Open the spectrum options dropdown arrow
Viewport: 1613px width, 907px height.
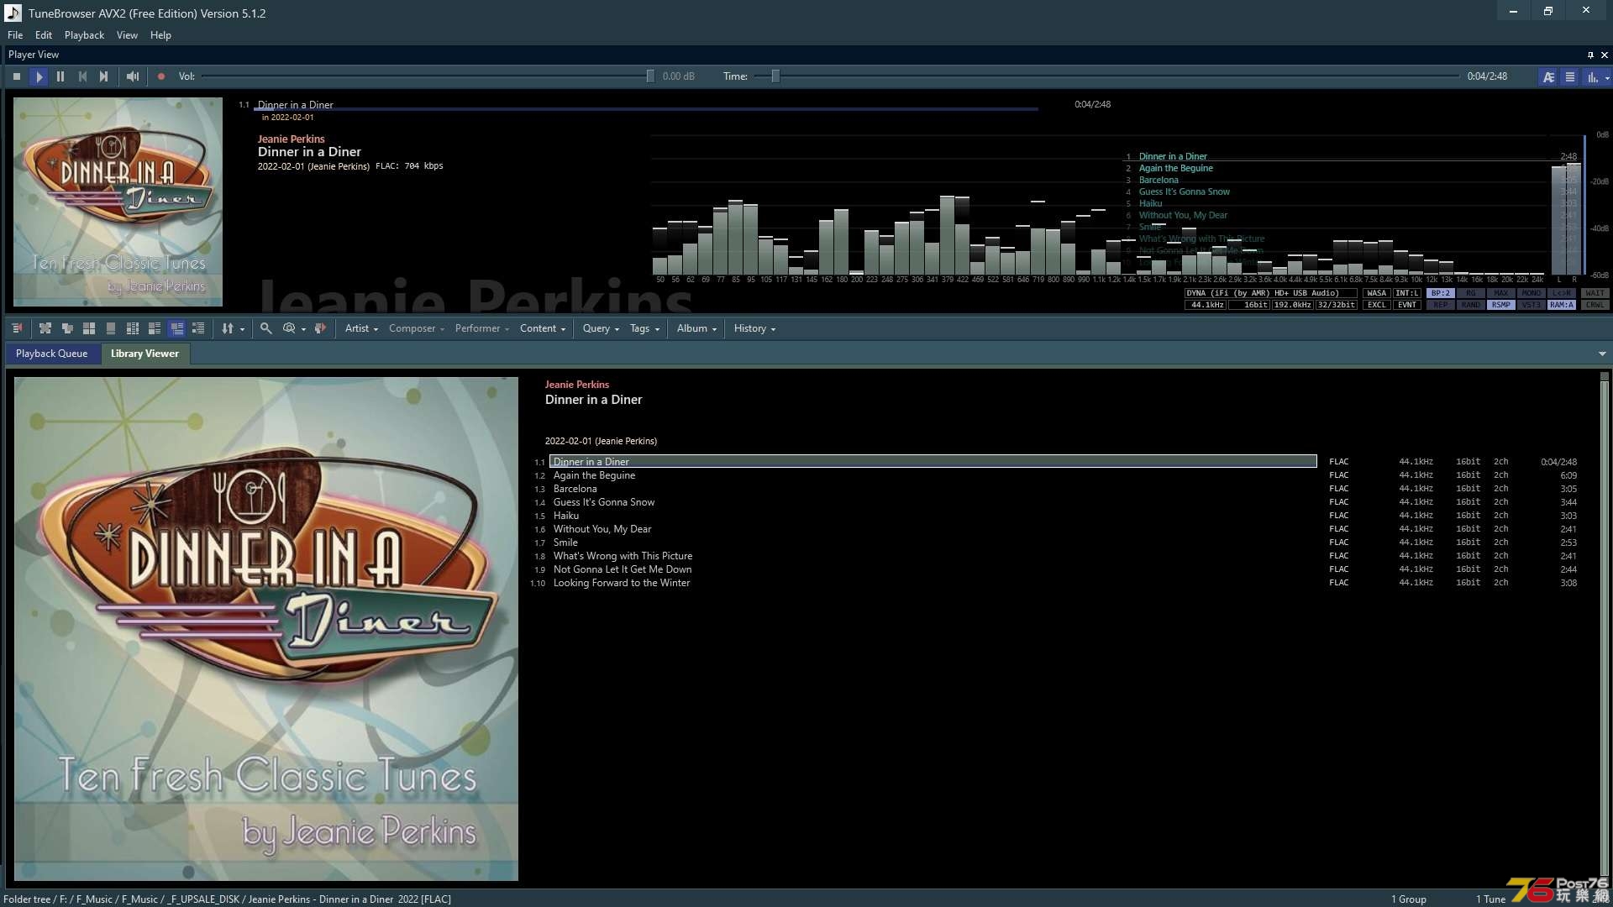pyautogui.click(x=1607, y=77)
